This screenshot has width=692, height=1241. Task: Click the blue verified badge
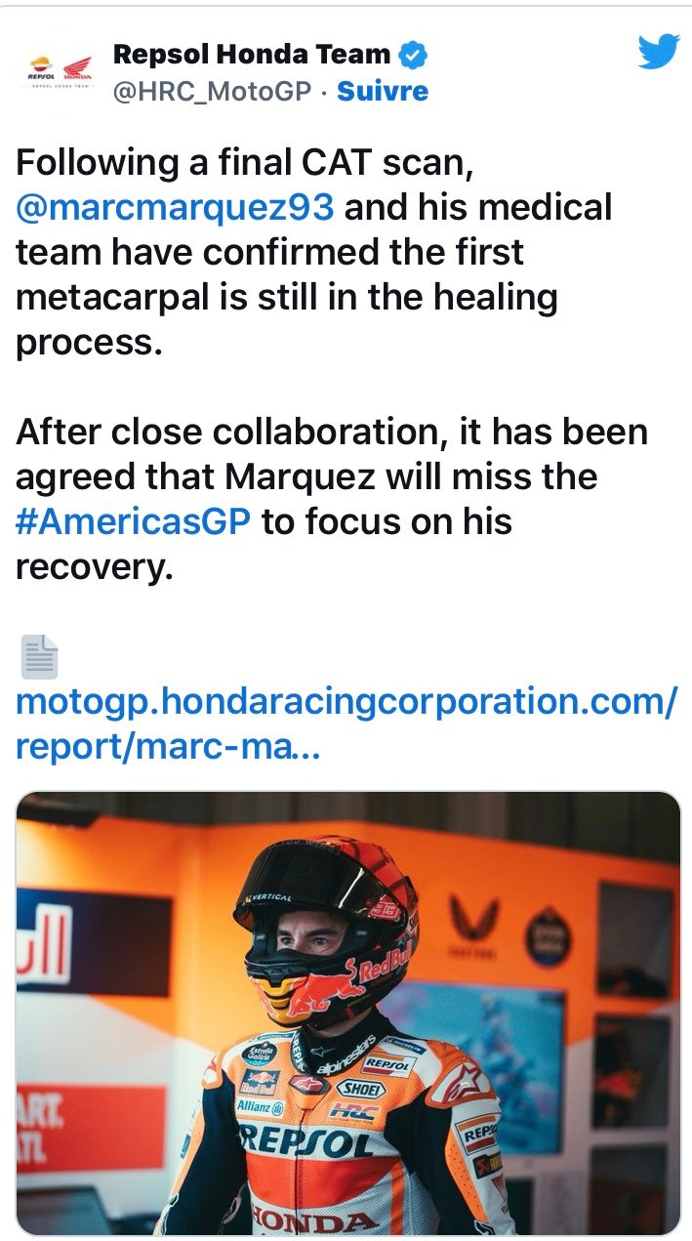414,55
